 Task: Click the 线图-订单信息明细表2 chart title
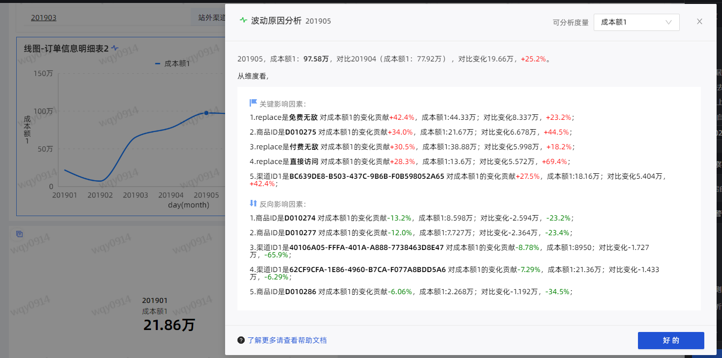[x=66, y=48]
